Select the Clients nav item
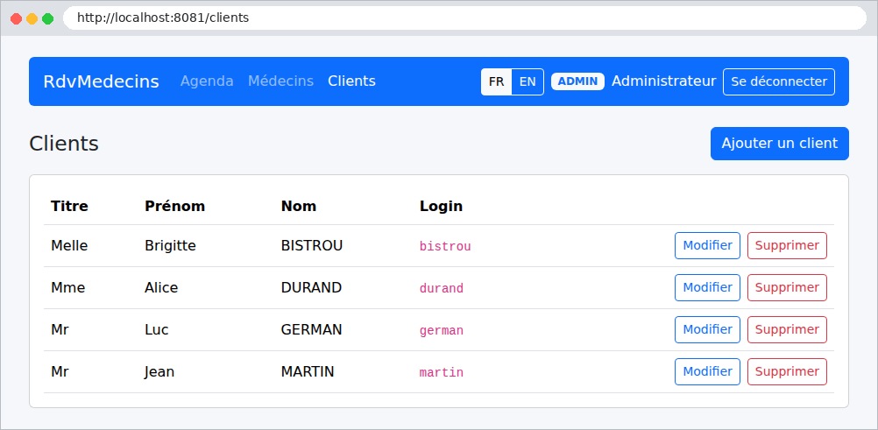The image size is (878, 430). point(351,81)
